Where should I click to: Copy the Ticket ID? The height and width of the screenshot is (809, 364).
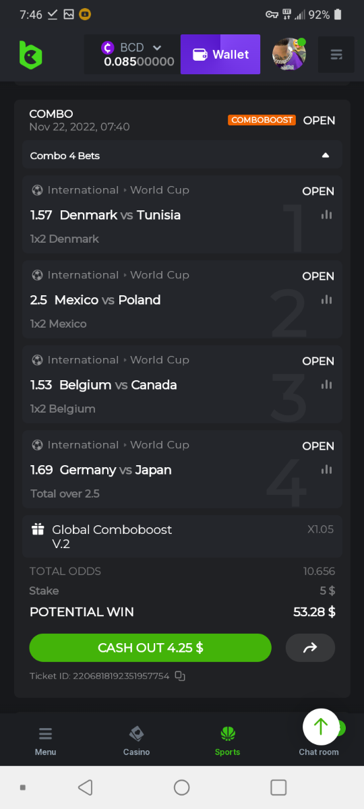(x=180, y=676)
